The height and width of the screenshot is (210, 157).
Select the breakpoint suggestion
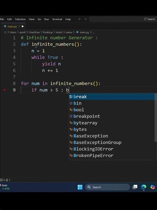tap(112, 116)
